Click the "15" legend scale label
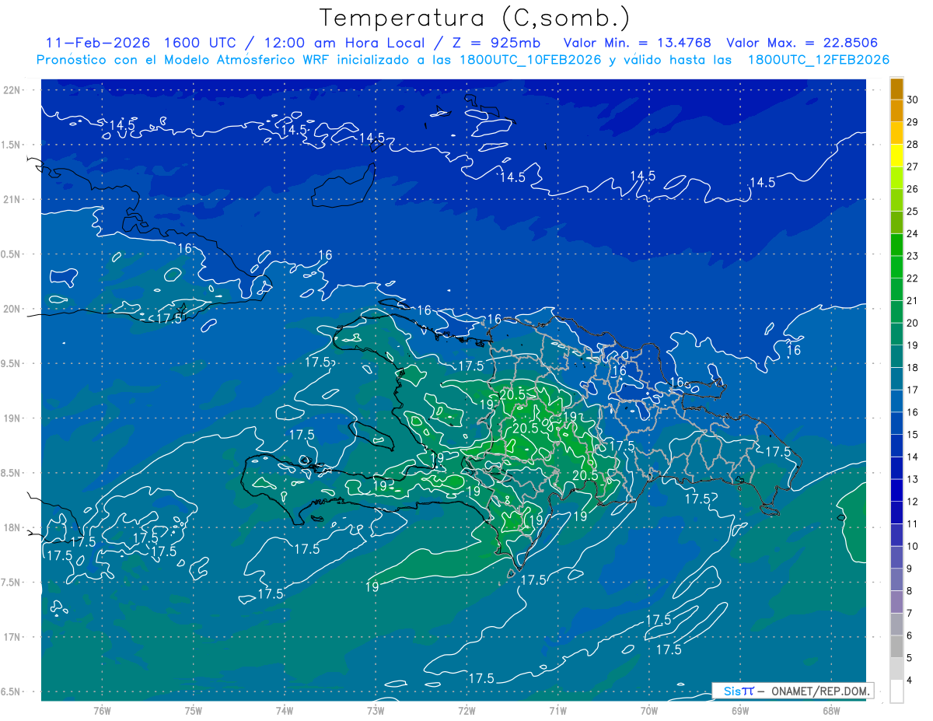 [x=913, y=434]
